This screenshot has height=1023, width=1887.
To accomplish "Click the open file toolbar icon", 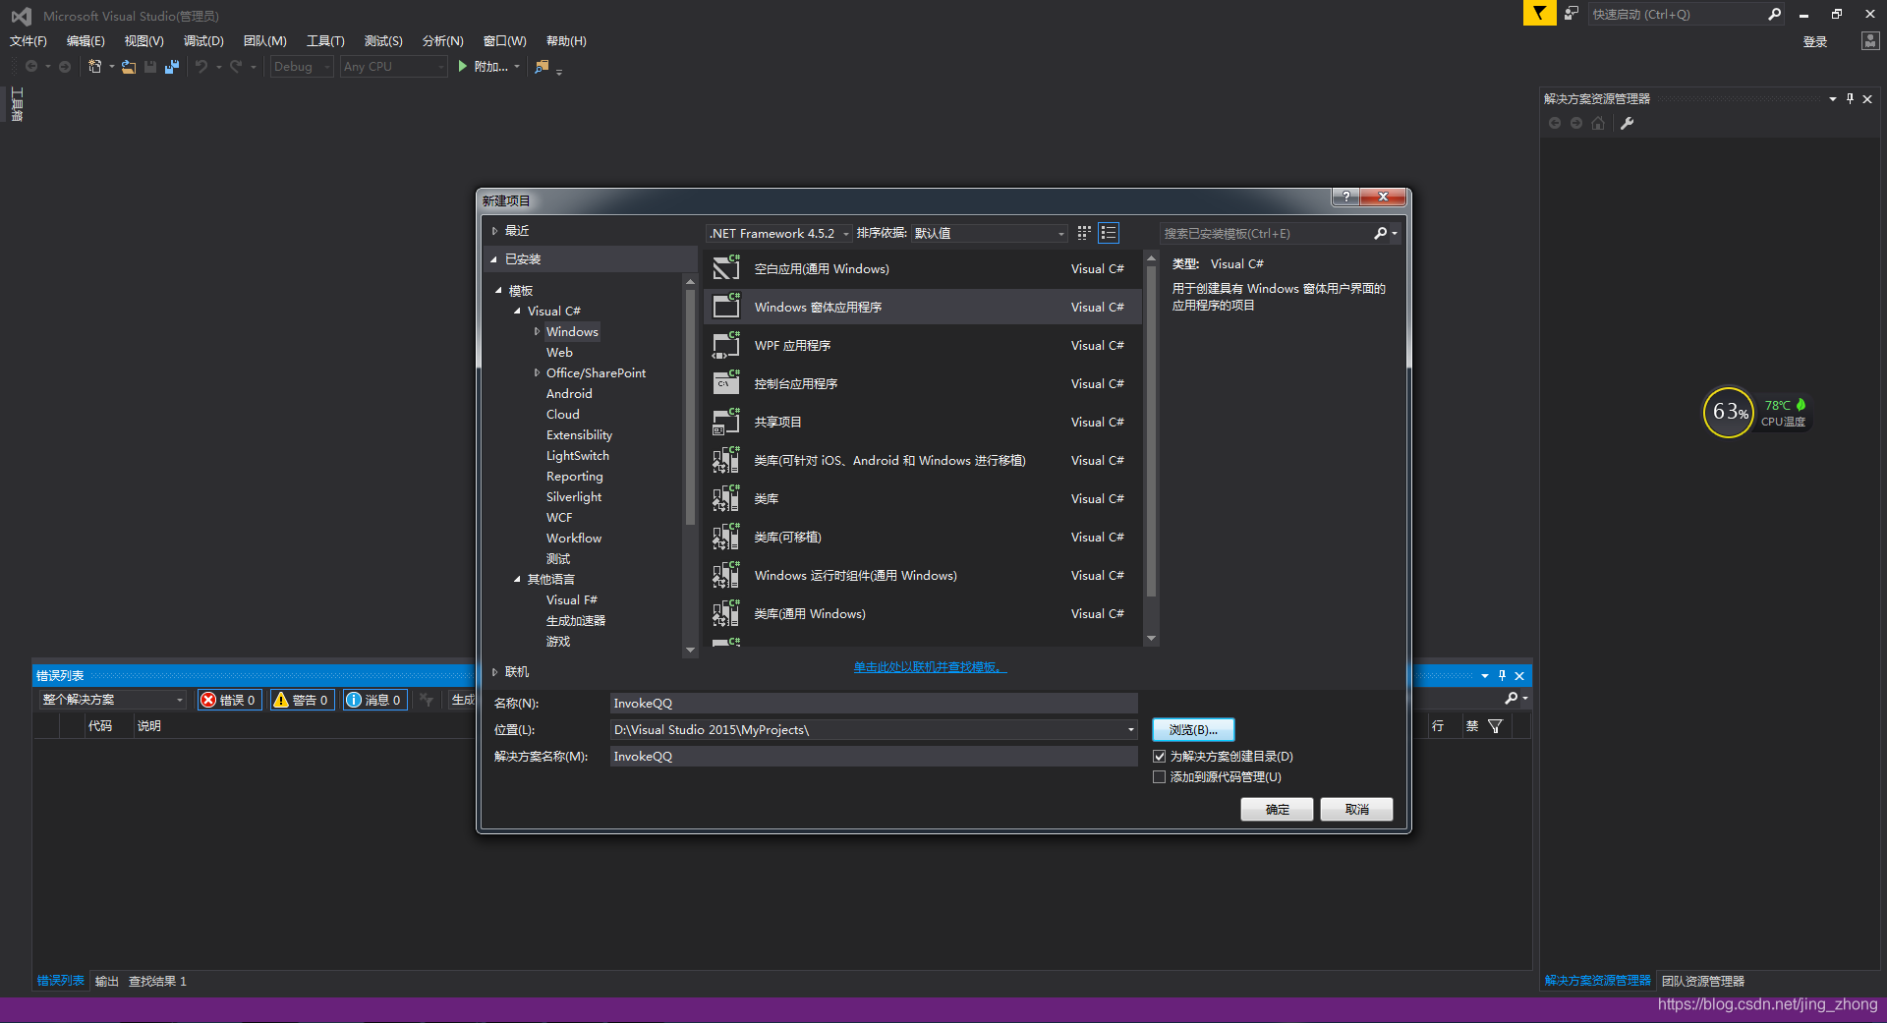I will click(x=129, y=67).
